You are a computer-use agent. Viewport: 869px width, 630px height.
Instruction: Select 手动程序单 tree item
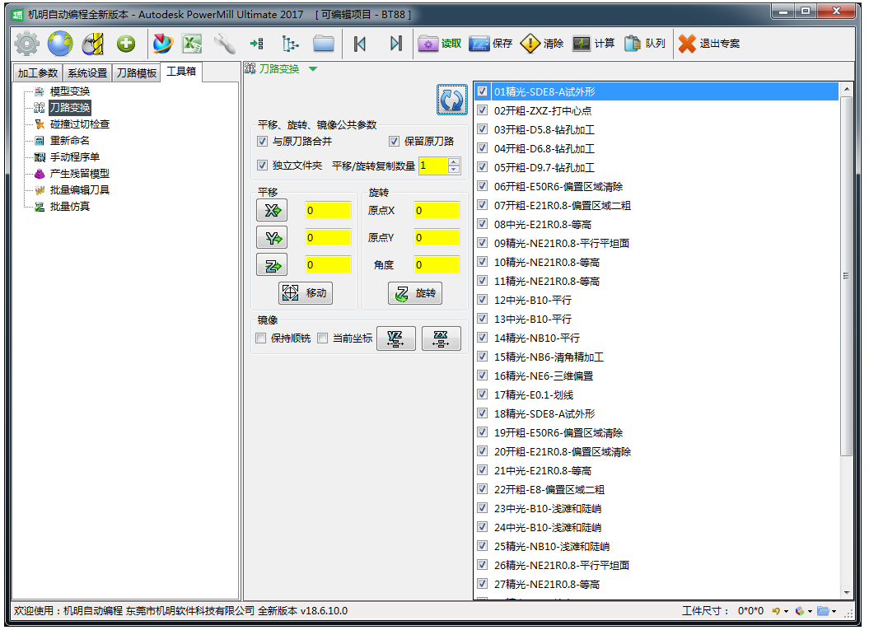[x=75, y=156]
